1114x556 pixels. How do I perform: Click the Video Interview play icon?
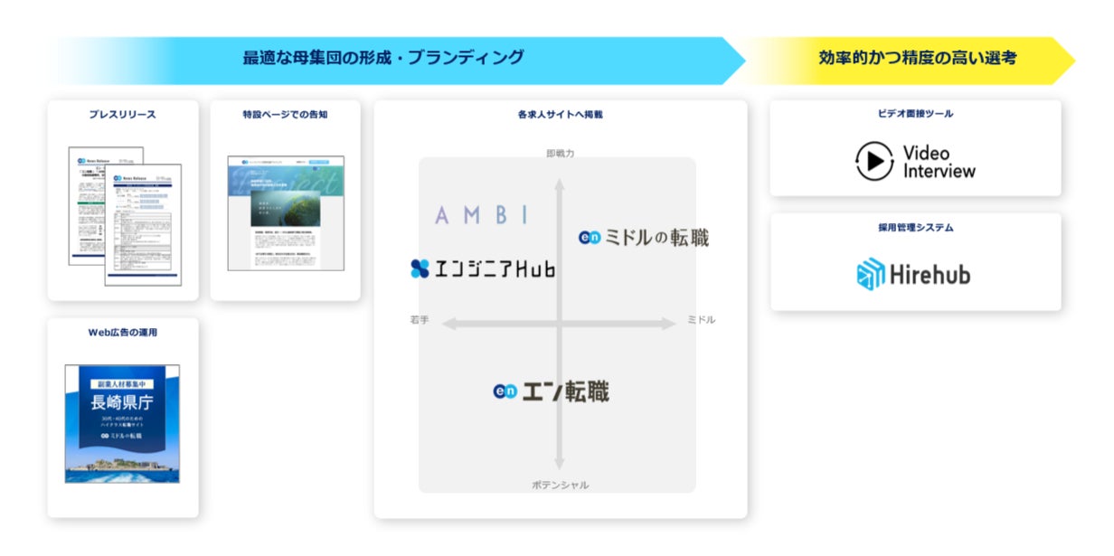point(873,162)
